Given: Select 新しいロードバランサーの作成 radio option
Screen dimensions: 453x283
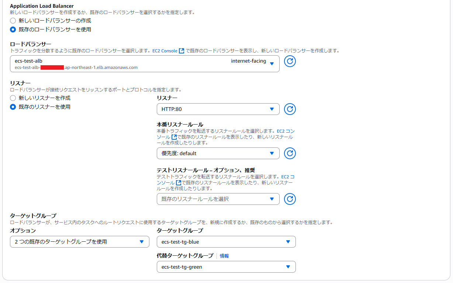Looking at the screenshot, I should coord(13,21).
